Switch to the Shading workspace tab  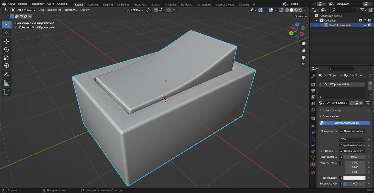coord(156,4)
